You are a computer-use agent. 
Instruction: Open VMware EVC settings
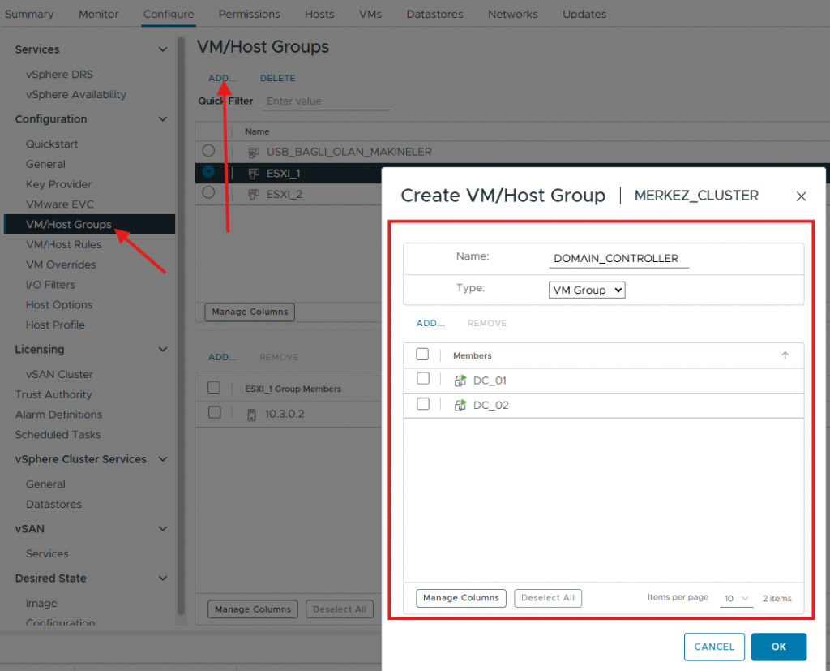(60, 204)
